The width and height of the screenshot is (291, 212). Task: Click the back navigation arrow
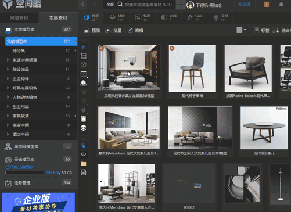coord(82,4)
